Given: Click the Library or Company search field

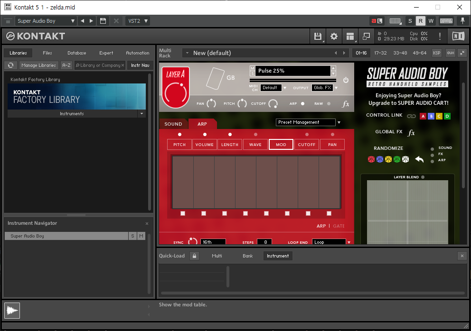Looking at the screenshot, I should tap(100, 65).
